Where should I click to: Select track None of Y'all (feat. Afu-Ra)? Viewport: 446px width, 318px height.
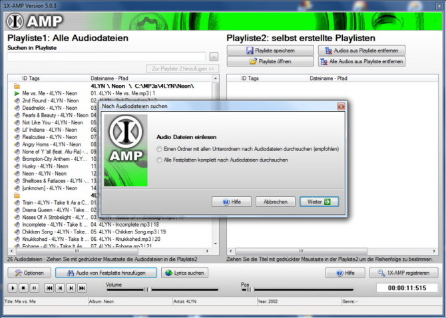point(55,152)
